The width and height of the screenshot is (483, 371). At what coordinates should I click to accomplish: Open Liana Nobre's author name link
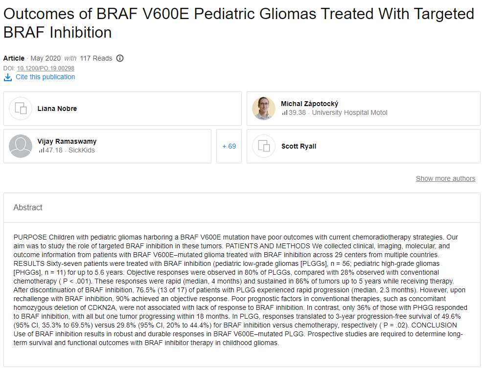[57, 109]
